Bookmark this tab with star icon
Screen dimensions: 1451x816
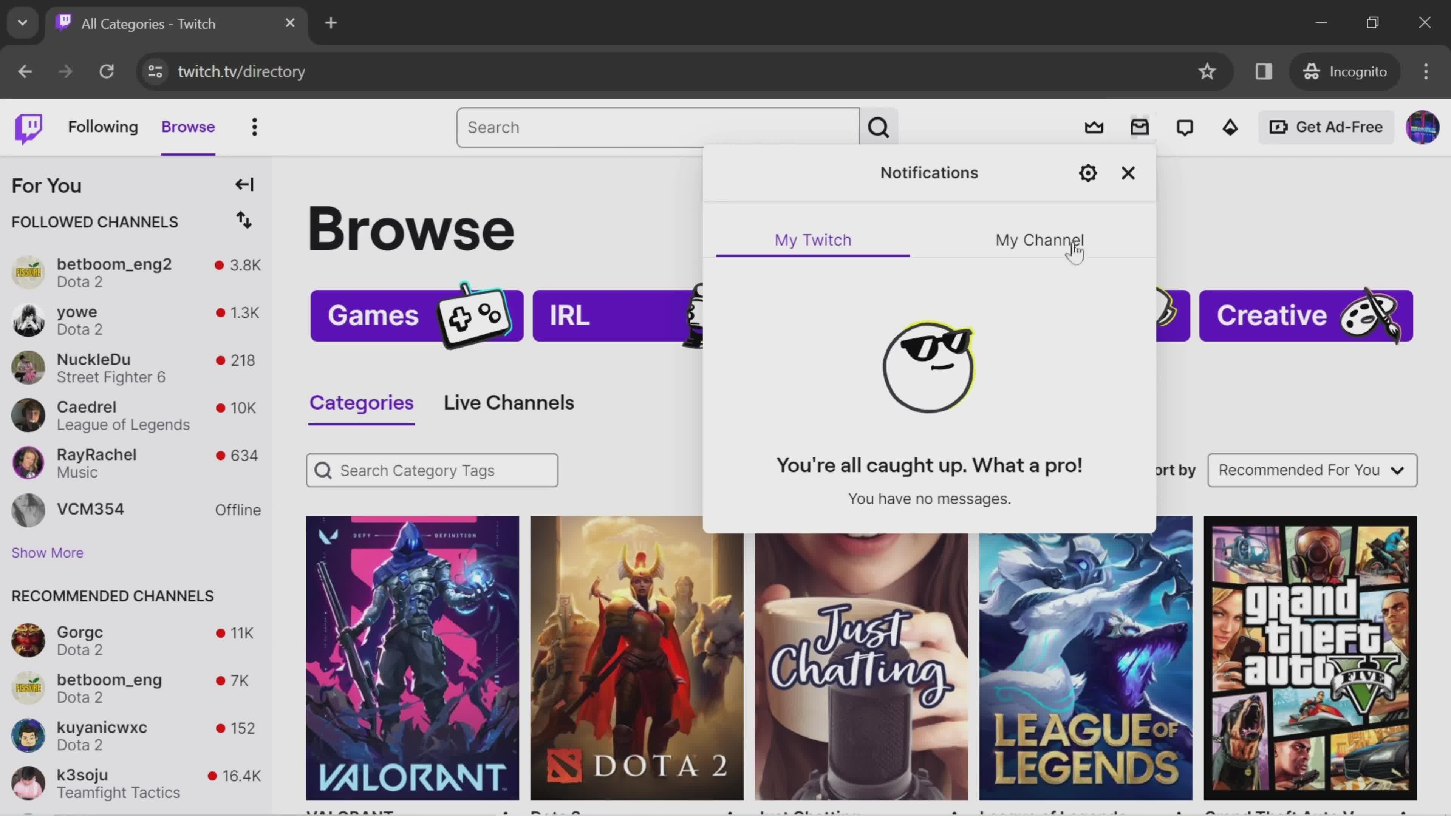point(1207,71)
